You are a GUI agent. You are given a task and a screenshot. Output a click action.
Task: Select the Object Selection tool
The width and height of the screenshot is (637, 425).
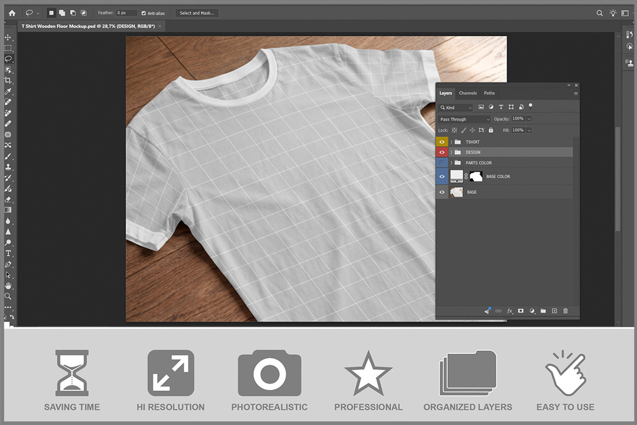8,70
